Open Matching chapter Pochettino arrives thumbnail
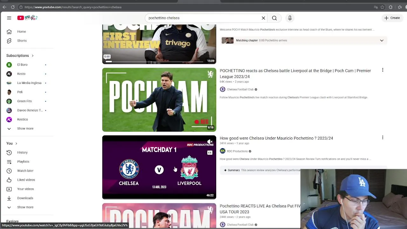Image resolution: width=407 pixels, height=229 pixels. pos(227,40)
